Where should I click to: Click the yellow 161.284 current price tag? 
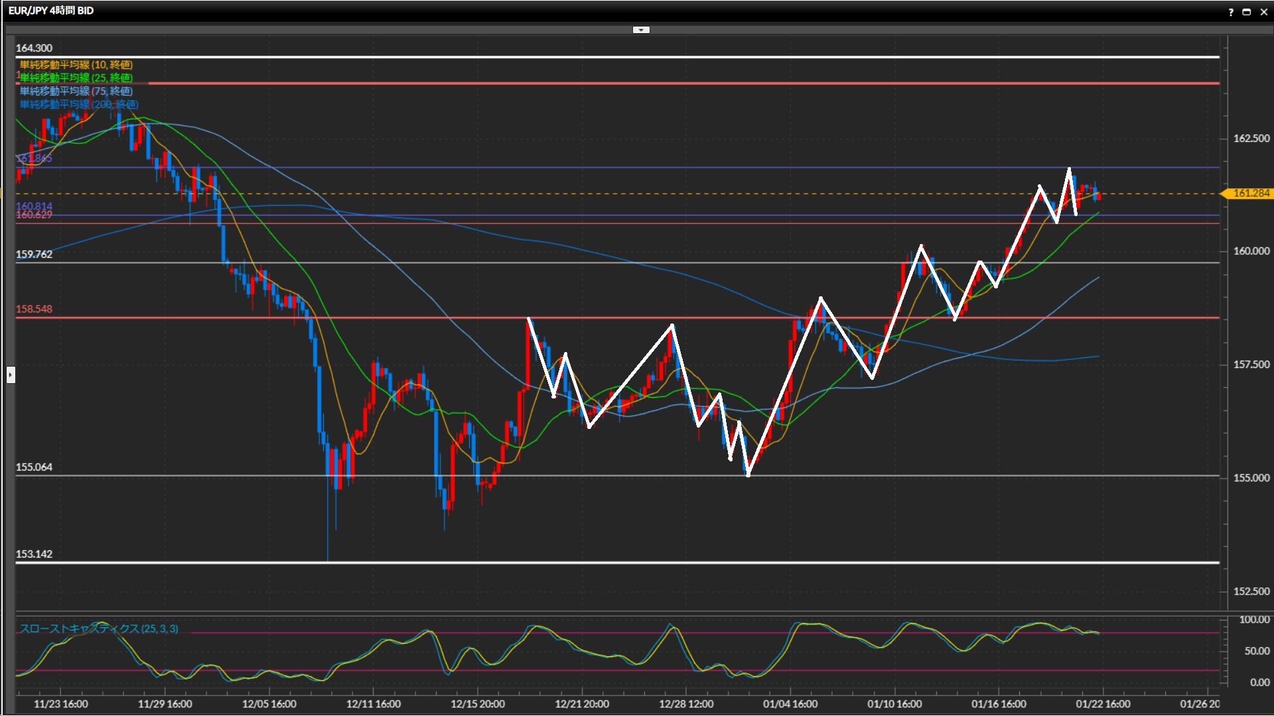(x=1250, y=193)
